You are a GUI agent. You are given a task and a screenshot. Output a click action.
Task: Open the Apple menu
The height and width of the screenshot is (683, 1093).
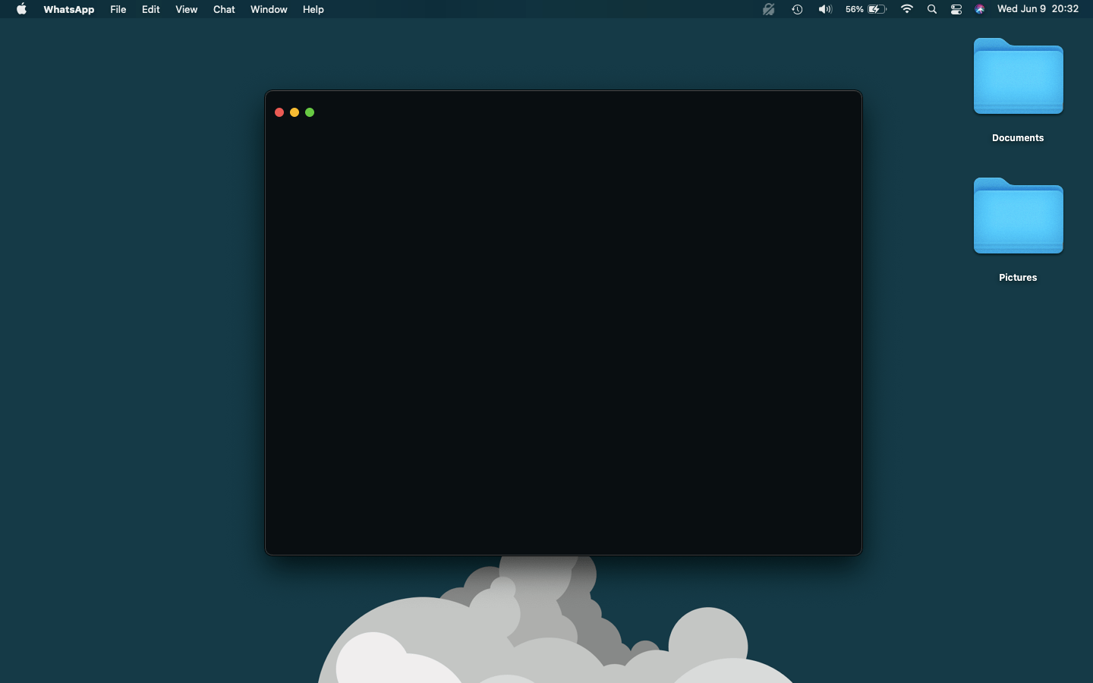[20, 9]
